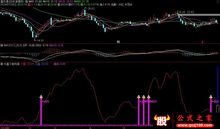Image resolution: width=220 pixels, height=129 pixels.
Task: Click the month 5 time axis label
Action: click(x=124, y=128)
